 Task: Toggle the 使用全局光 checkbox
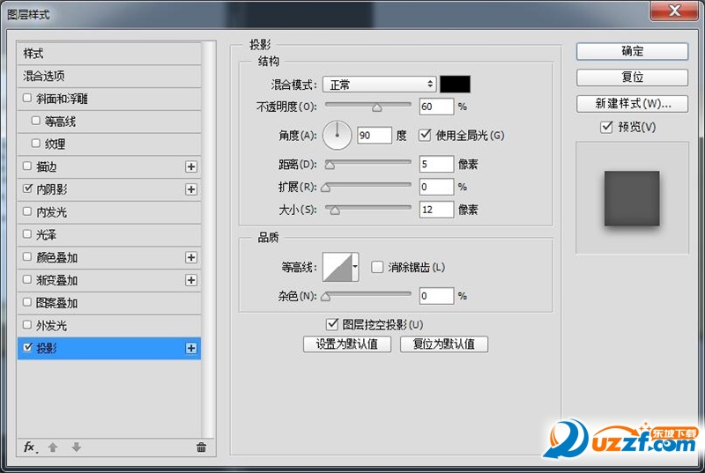[426, 135]
